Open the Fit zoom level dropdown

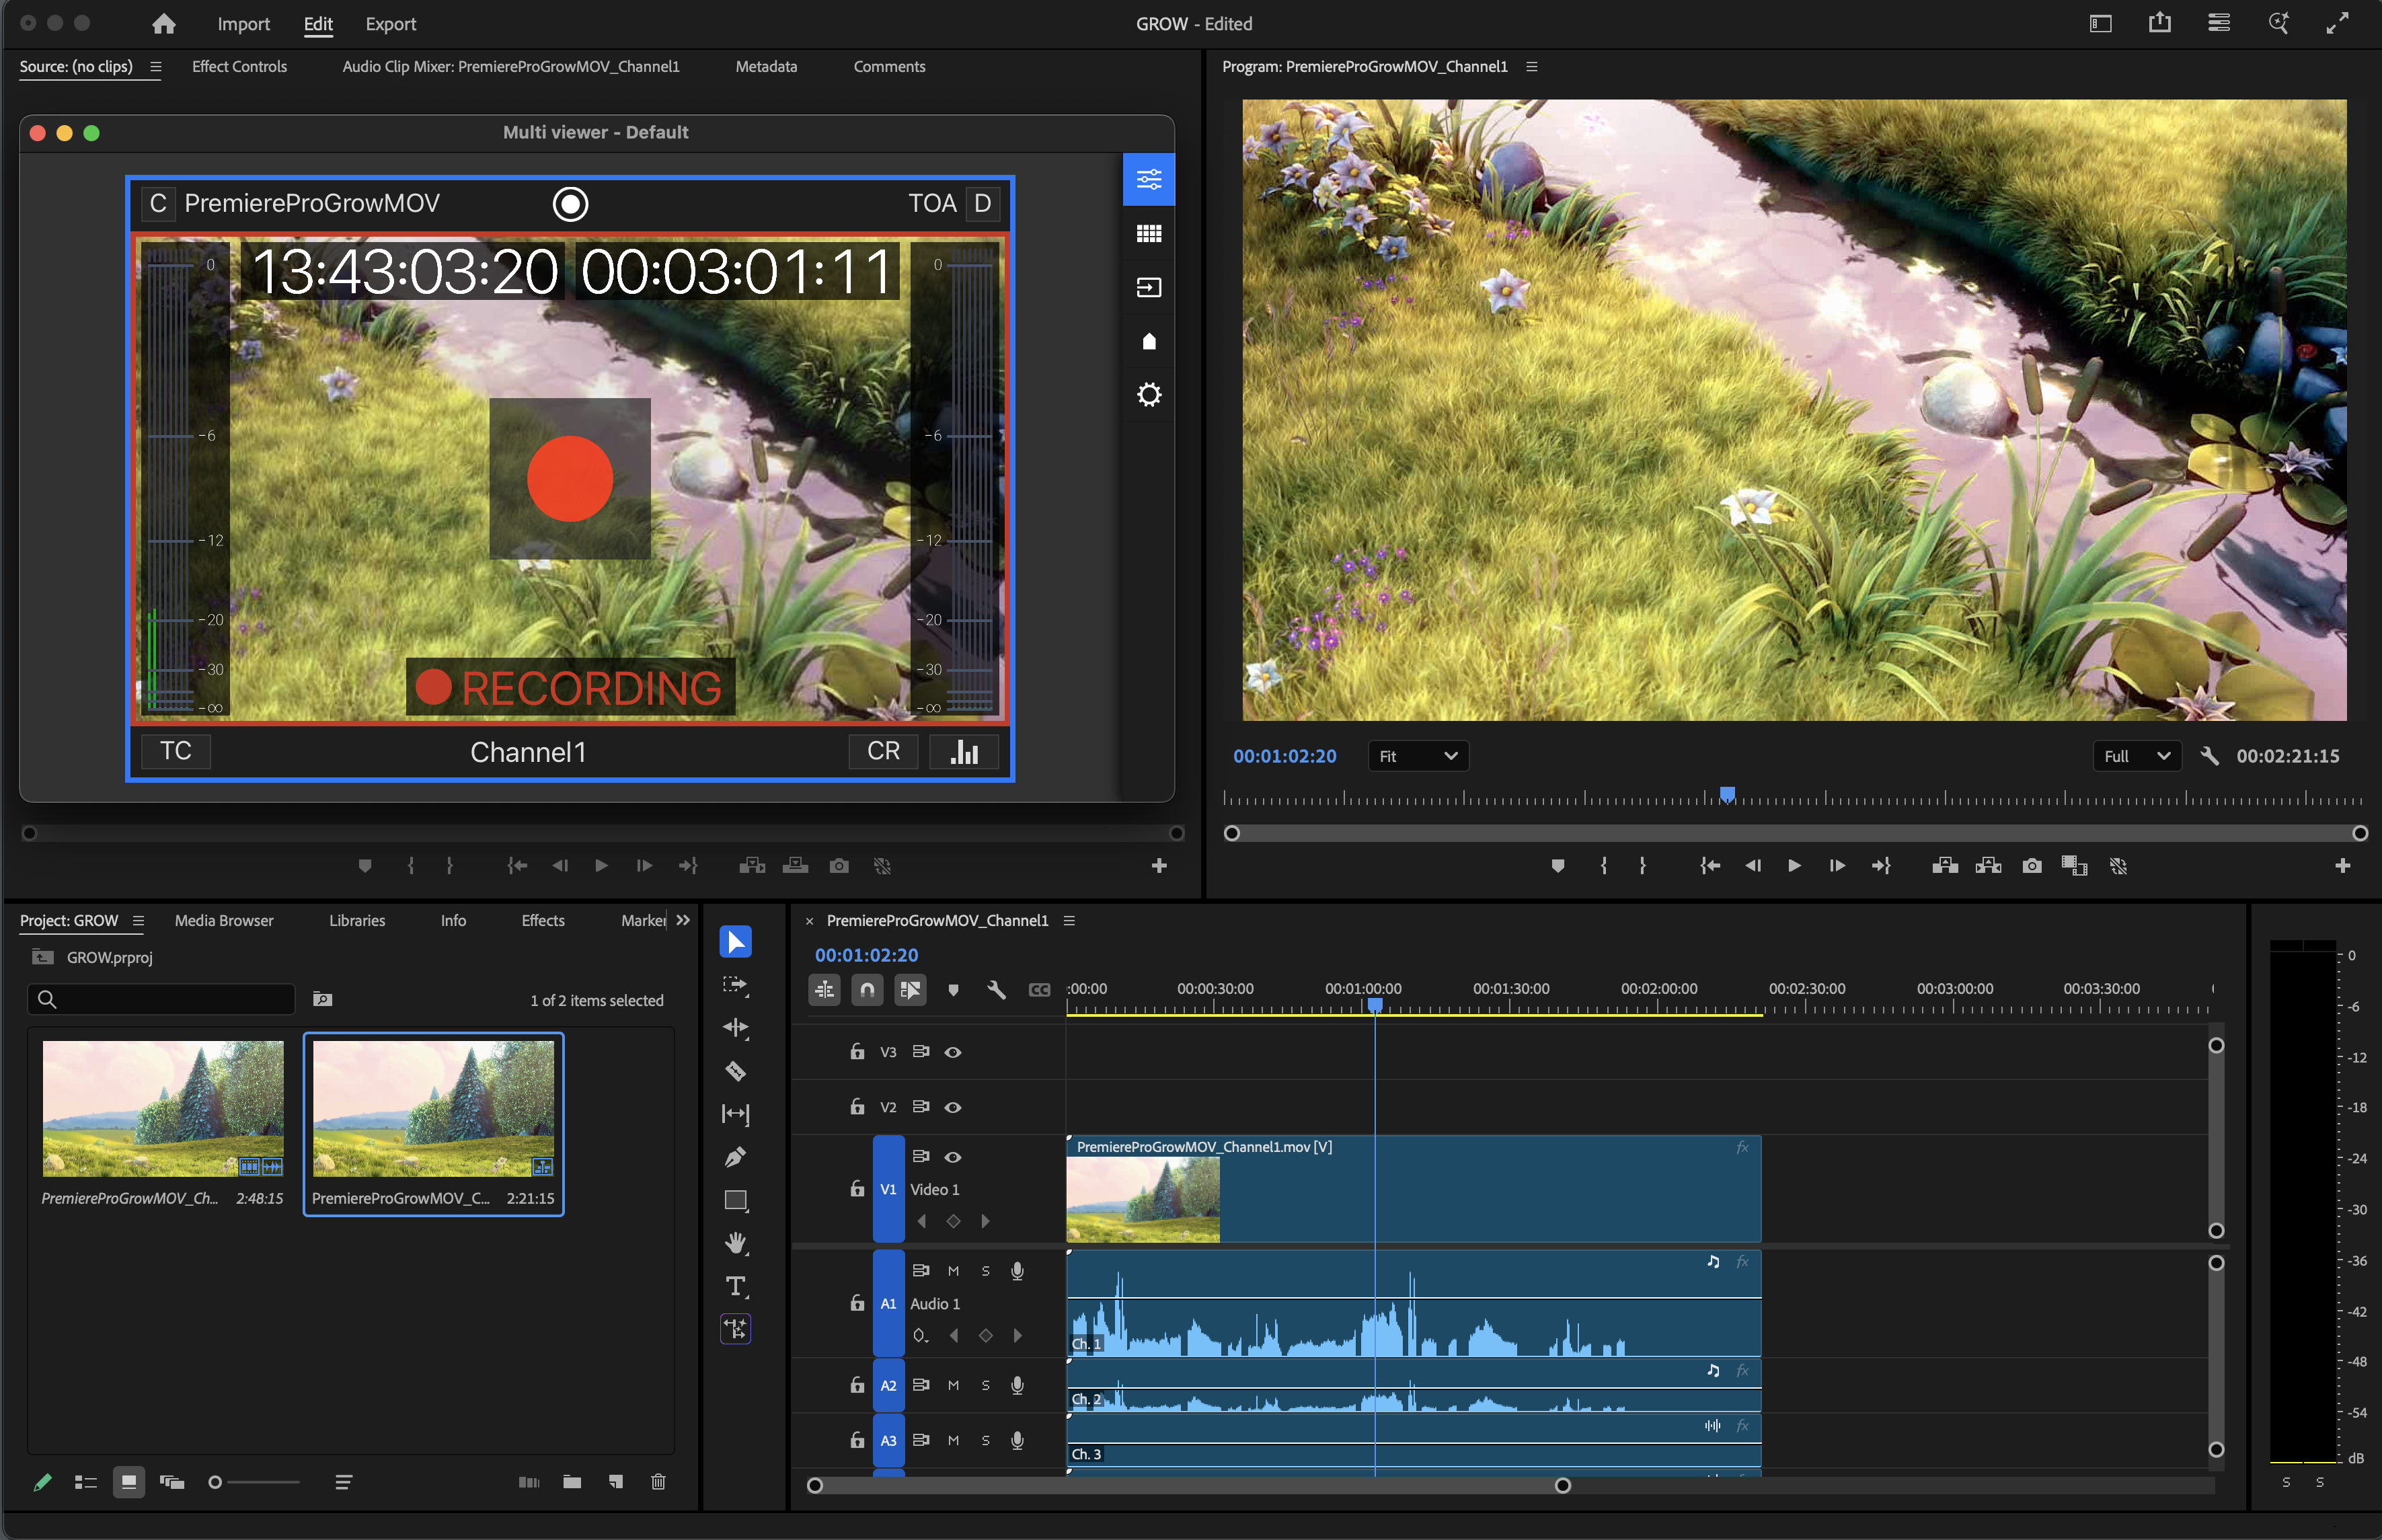point(1417,756)
